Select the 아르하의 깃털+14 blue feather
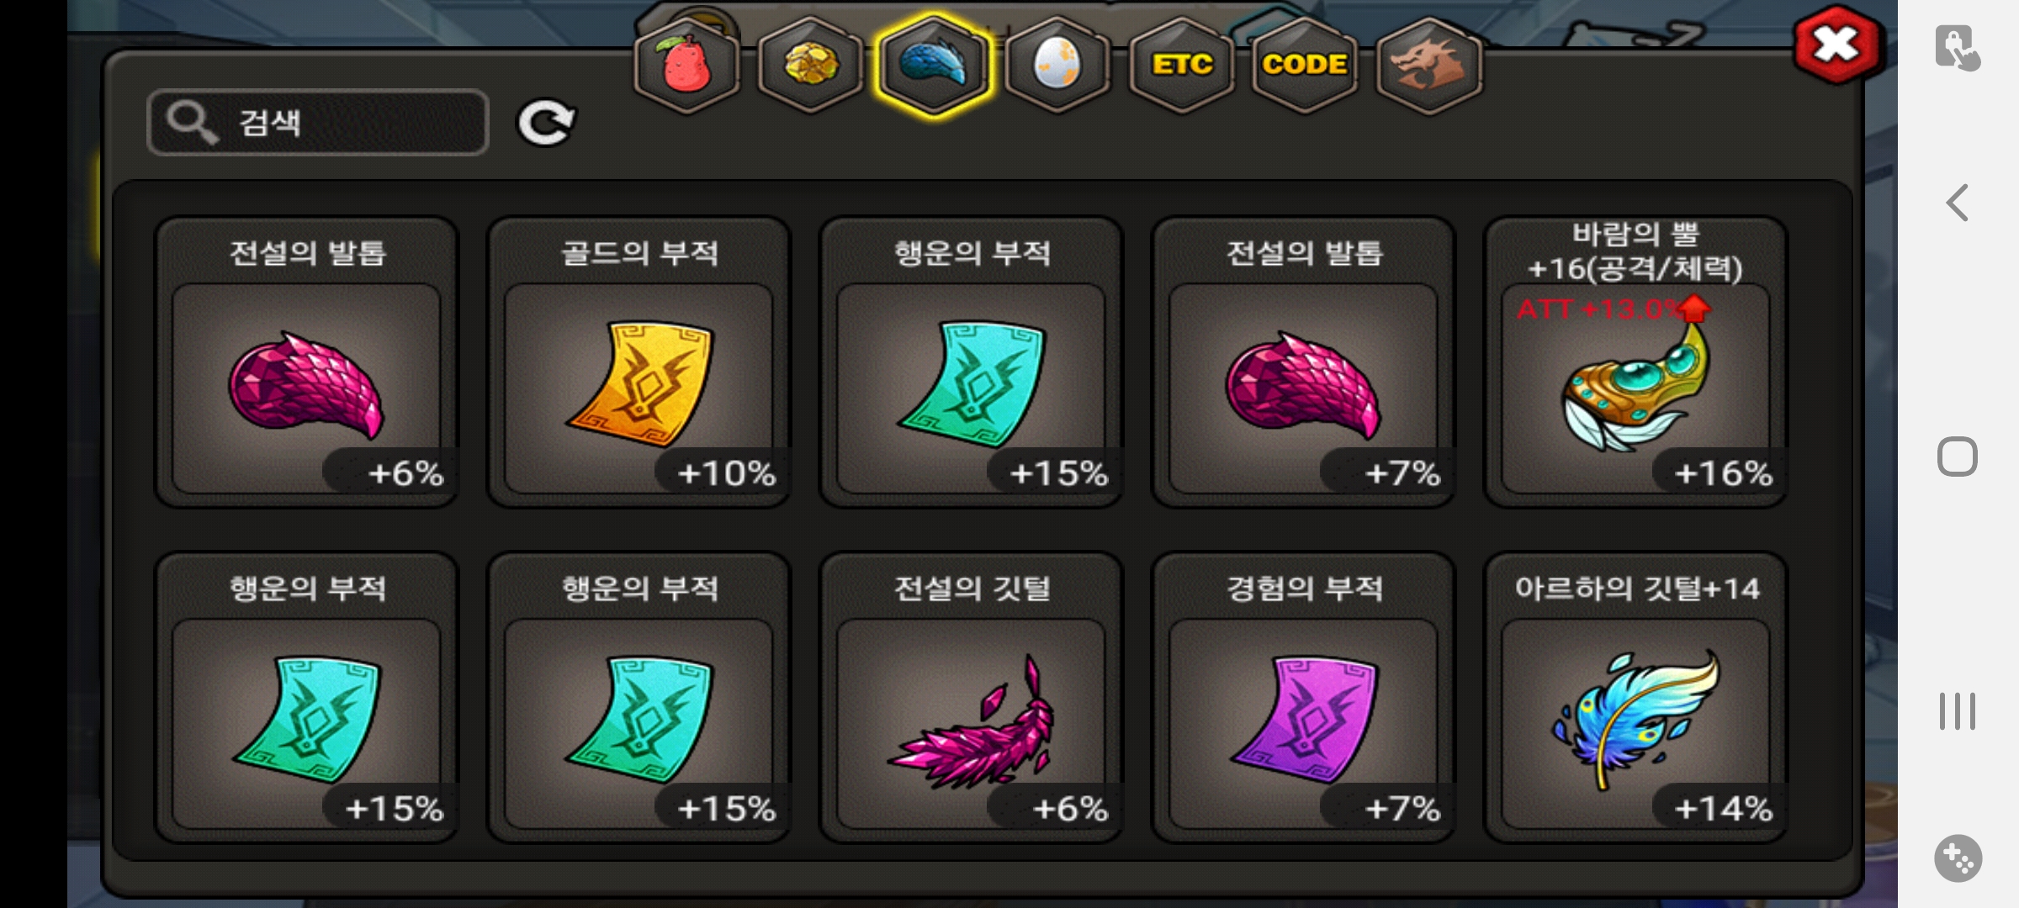Viewport: 2019px width, 908px height. (x=1635, y=698)
